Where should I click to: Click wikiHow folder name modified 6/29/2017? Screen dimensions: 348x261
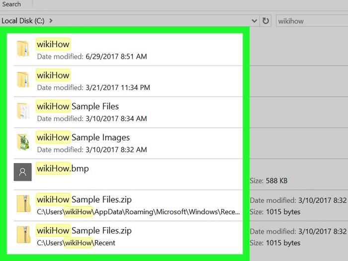(53, 44)
